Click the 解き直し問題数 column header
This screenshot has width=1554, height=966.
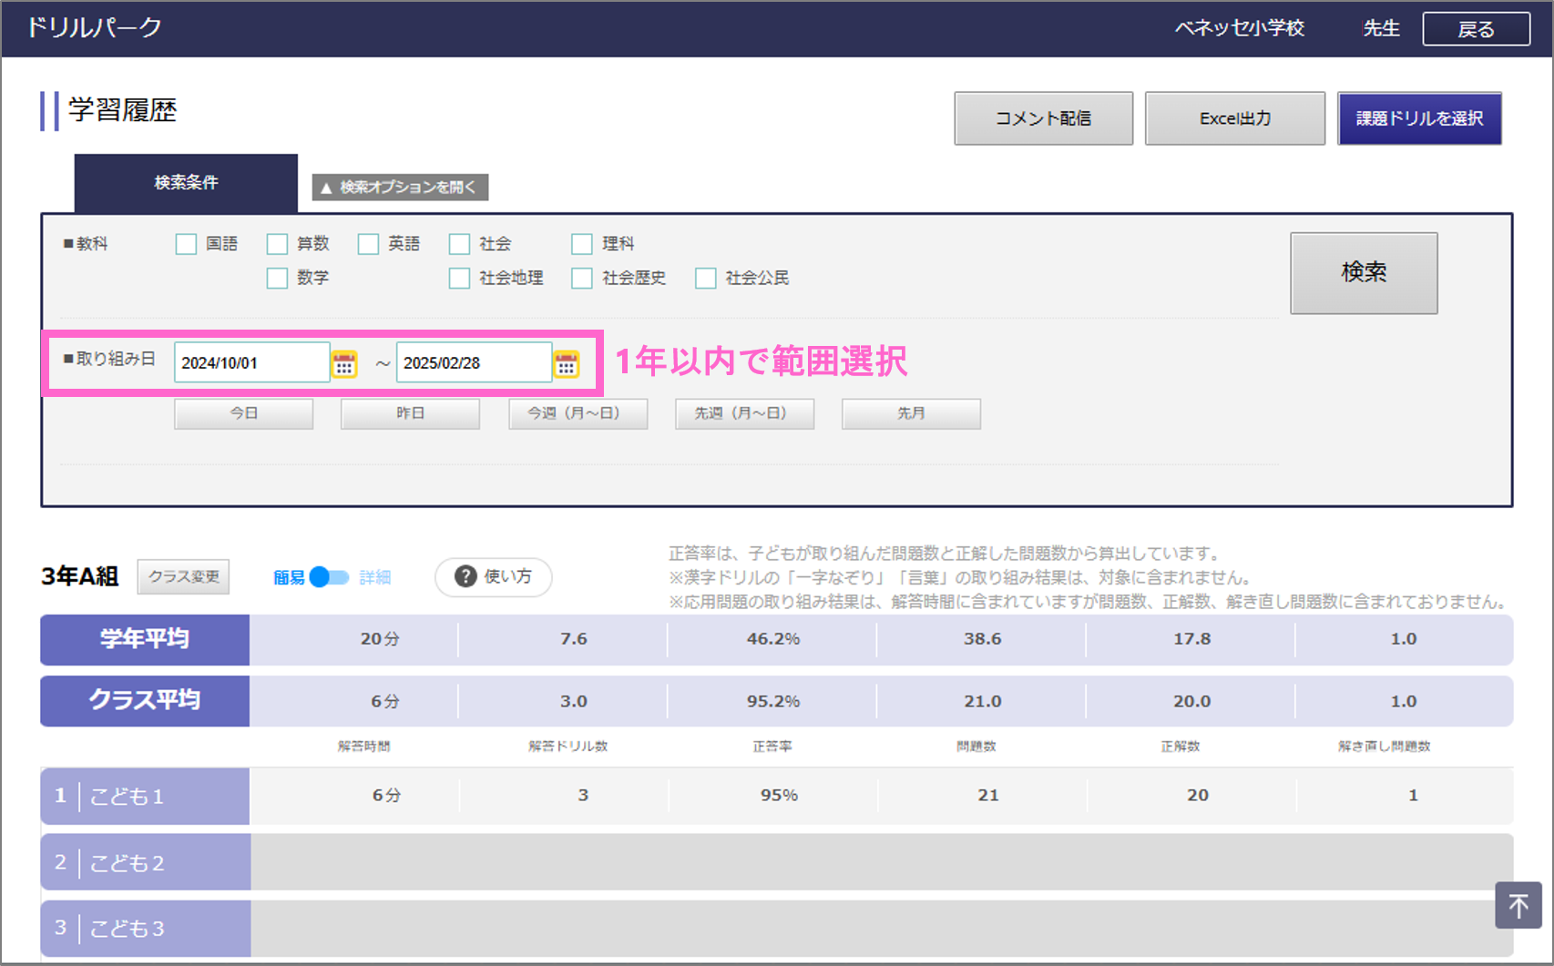pos(1385,747)
